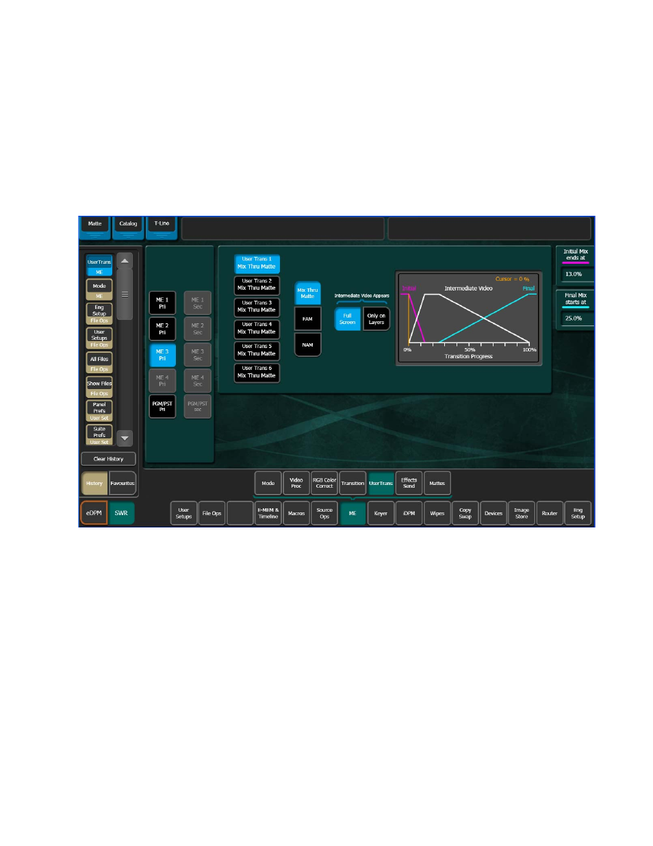Select PGM/PST Pri bank
The image size is (653, 846).
[x=162, y=406]
